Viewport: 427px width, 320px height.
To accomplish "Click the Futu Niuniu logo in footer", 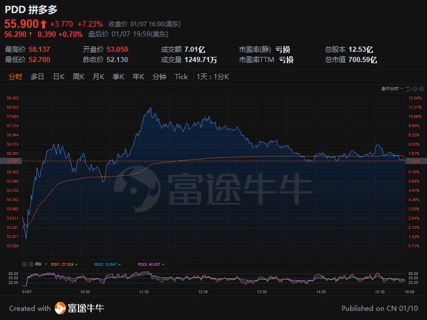I will [x=79, y=308].
